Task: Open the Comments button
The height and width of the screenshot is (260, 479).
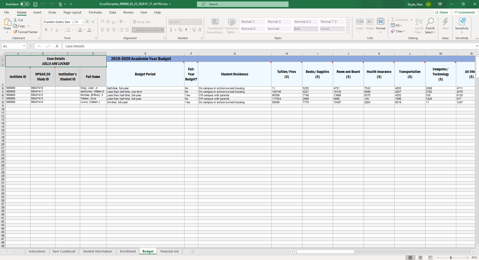Action: pos(465,13)
